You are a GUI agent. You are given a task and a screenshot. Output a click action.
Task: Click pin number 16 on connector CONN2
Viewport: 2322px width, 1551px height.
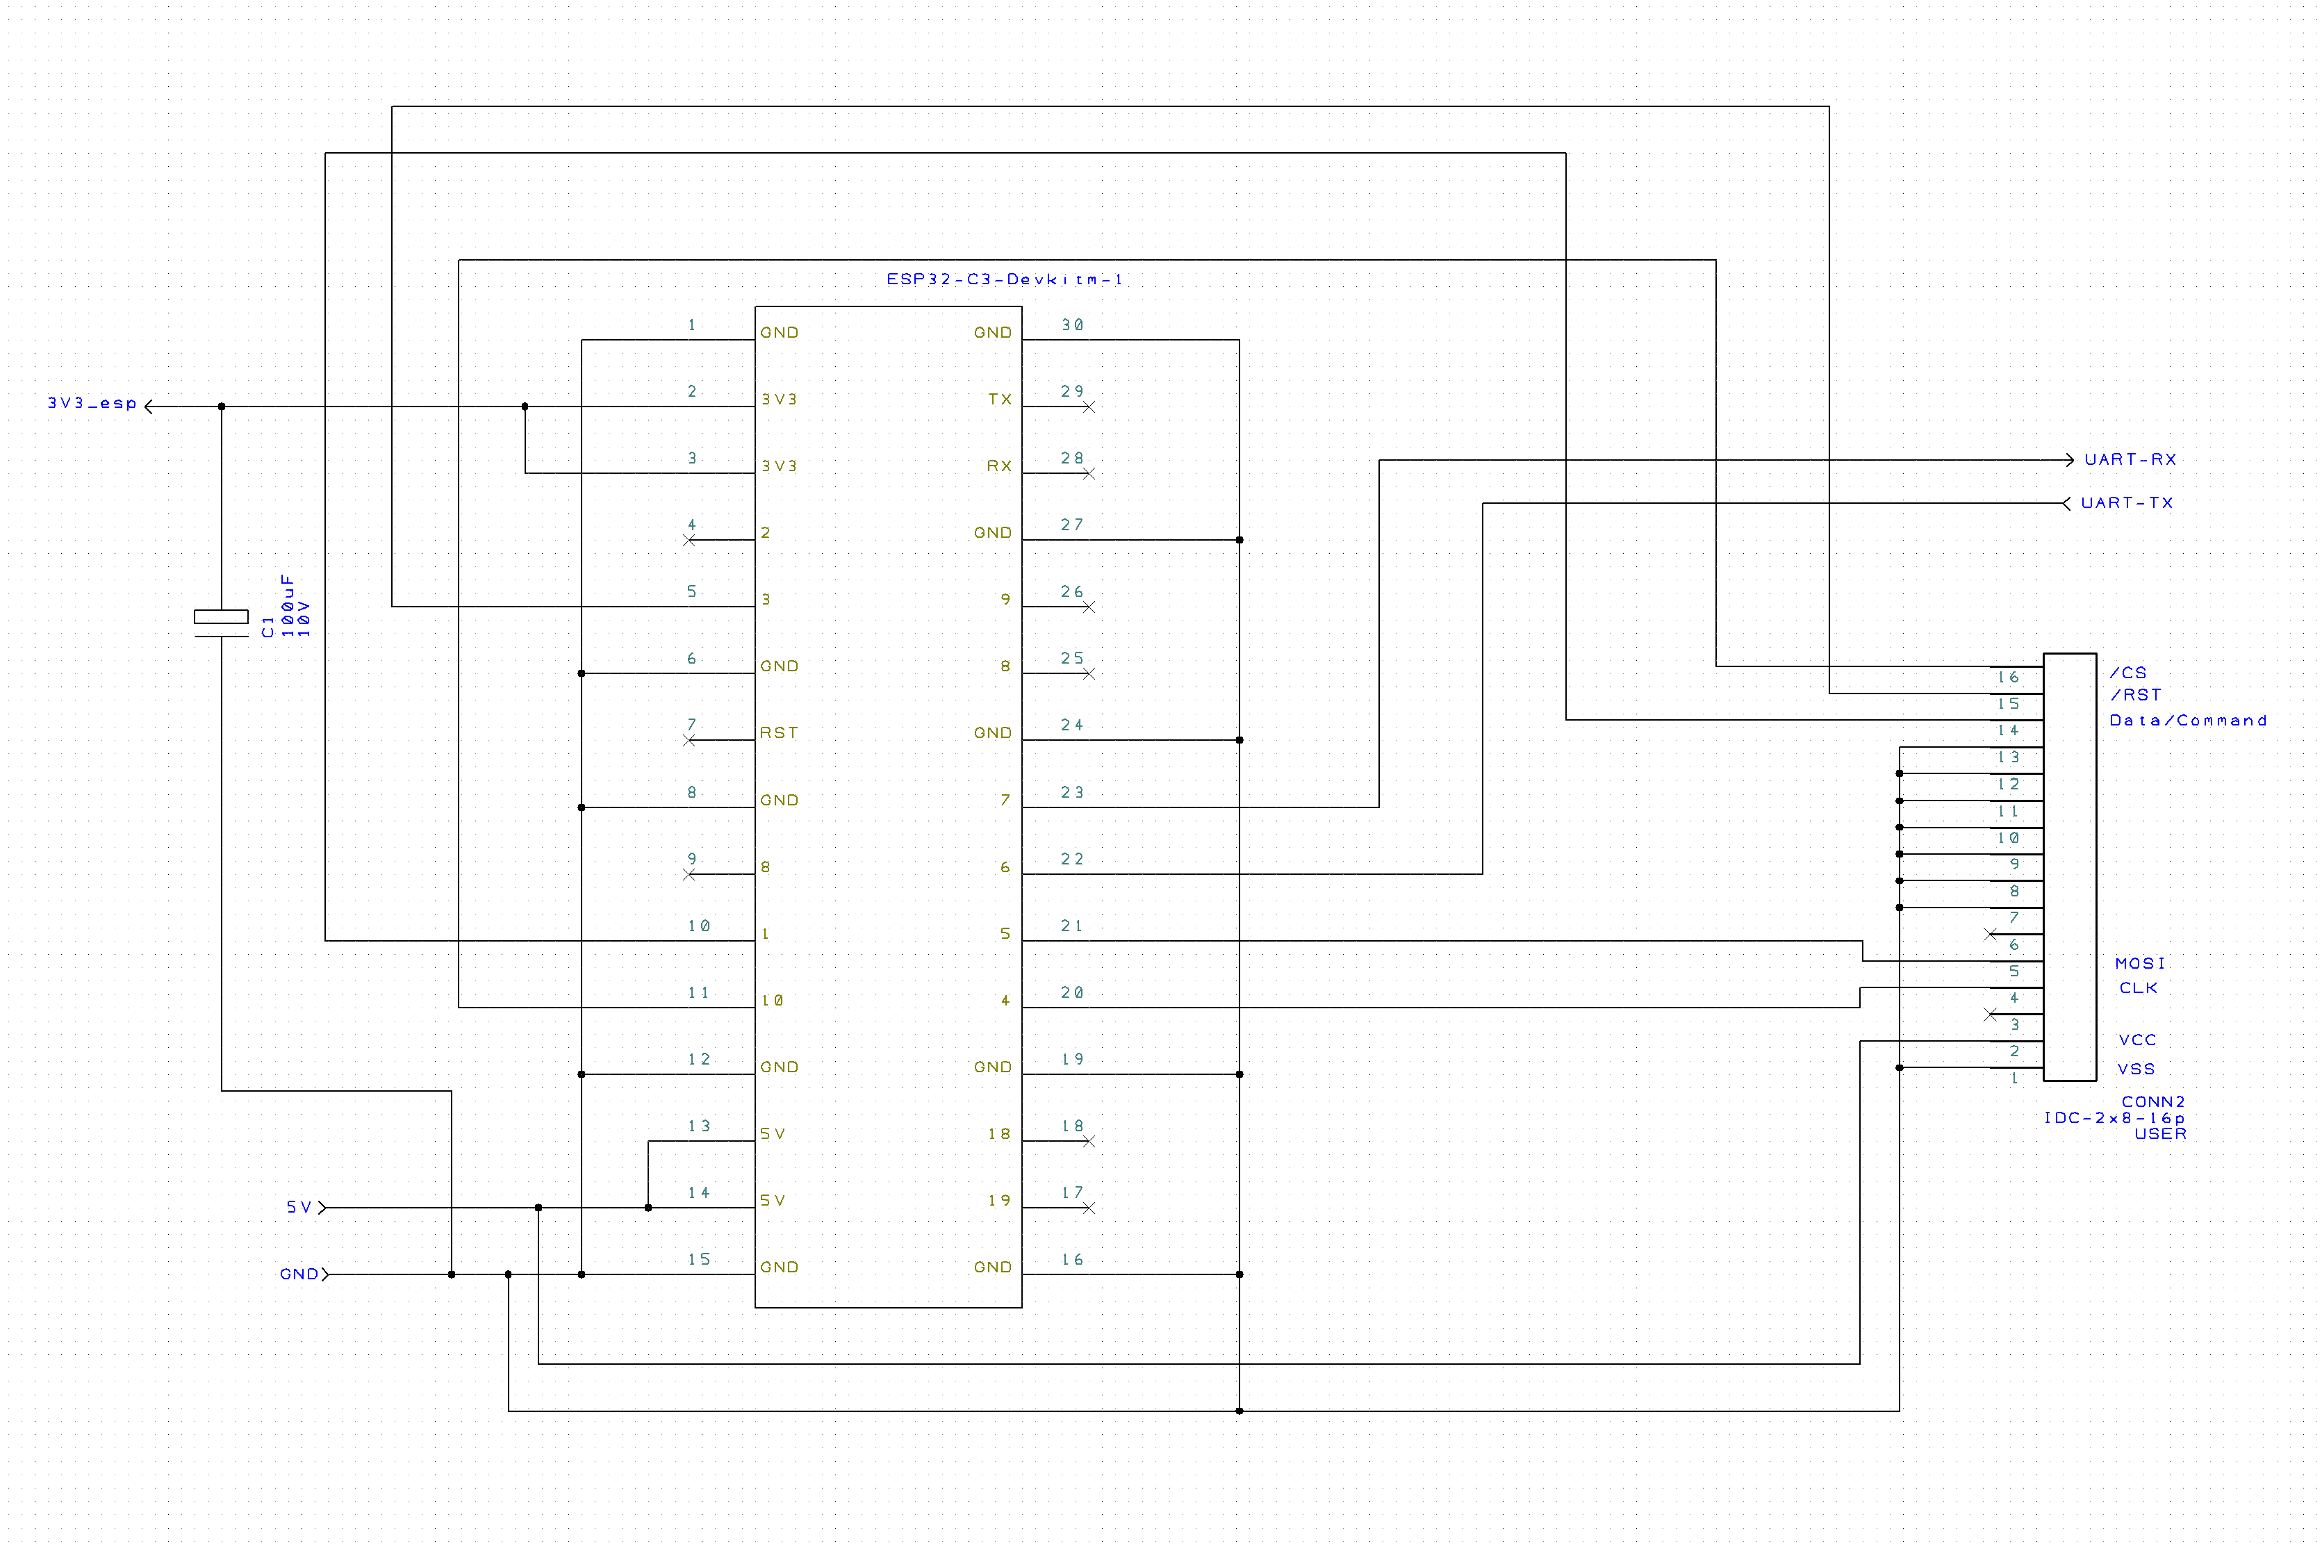click(x=2007, y=678)
